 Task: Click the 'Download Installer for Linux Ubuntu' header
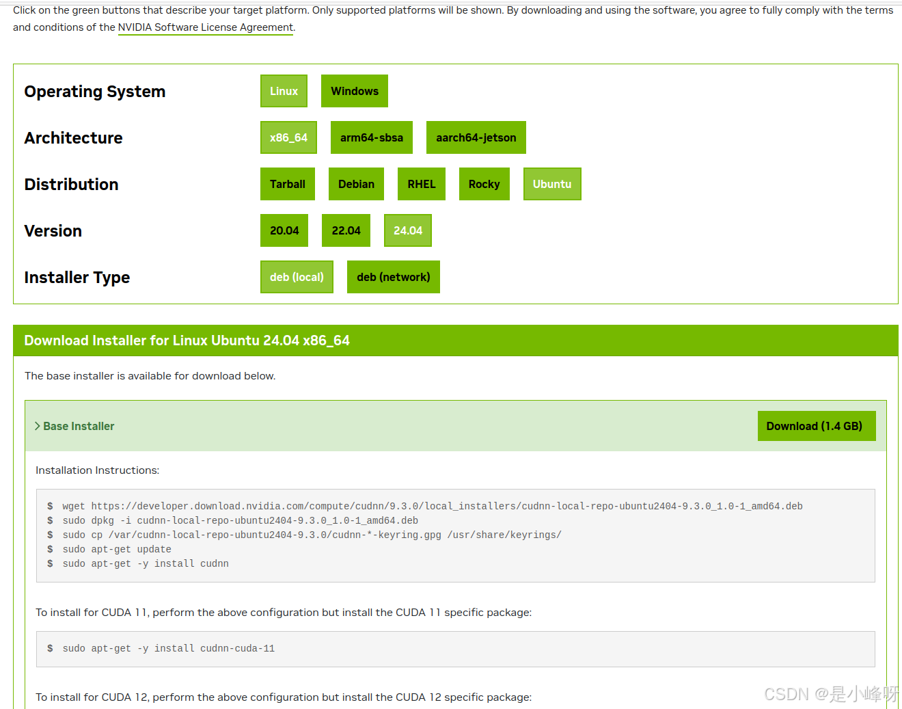pos(187,340)
